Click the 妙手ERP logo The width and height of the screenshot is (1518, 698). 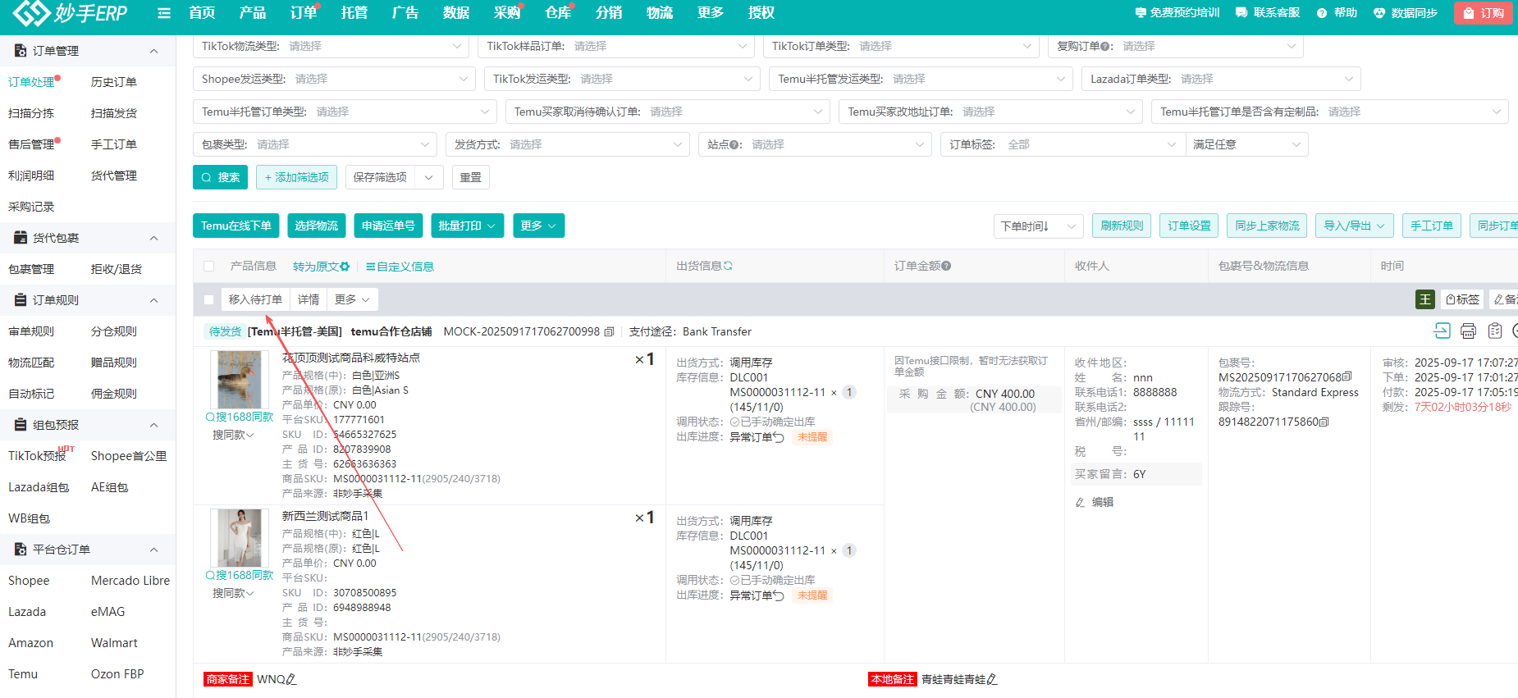[x=71, y=13]
